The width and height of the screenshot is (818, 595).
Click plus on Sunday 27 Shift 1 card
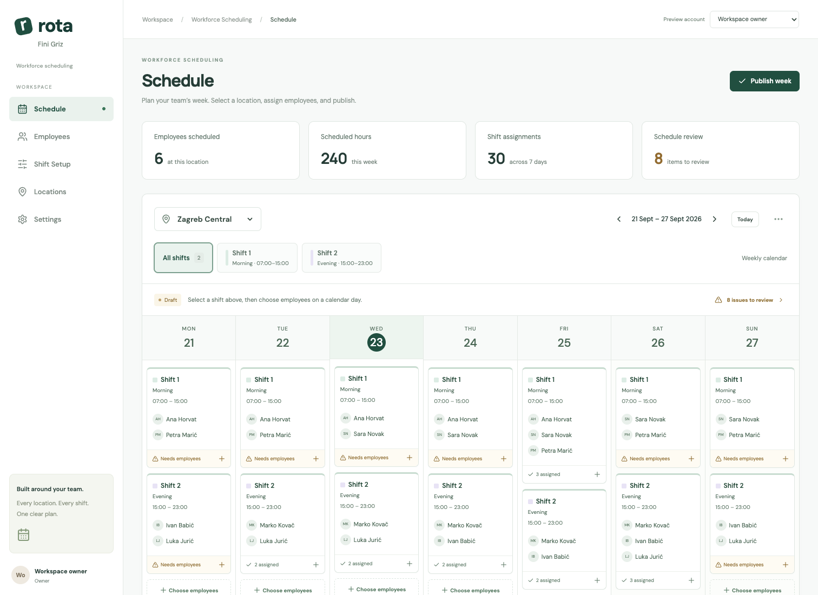786,459
